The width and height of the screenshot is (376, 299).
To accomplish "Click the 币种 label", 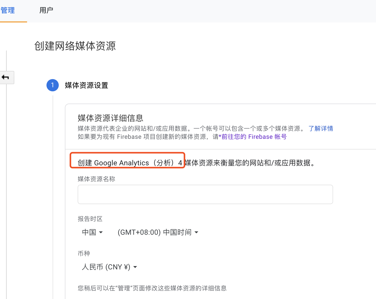I will click(84, 254).
